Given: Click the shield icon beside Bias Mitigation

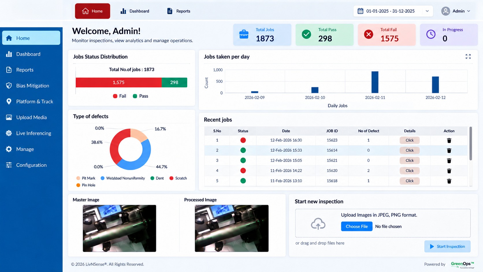Looking at the screenshot, I should (9, 86).
